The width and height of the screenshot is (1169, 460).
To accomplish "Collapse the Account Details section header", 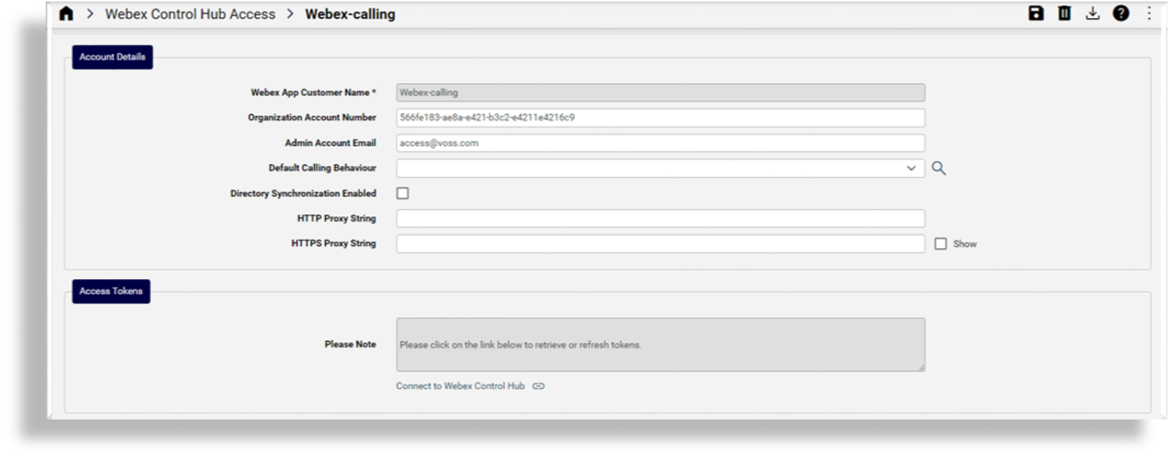I will click(x=114, y=57).
